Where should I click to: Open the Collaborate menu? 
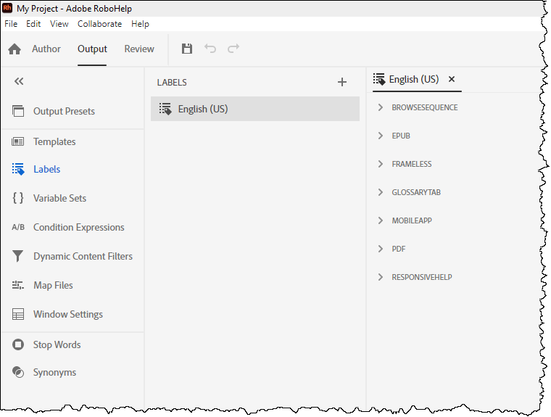pyautogui.click(x=100, y=24)
